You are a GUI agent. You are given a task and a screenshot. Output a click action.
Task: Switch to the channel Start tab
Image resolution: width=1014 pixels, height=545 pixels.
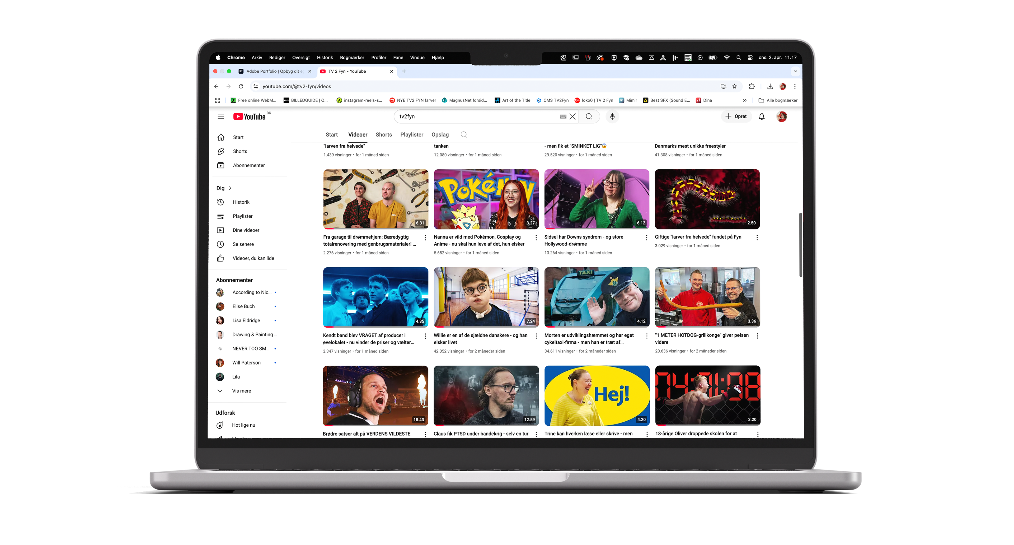[x=332, y=135]
